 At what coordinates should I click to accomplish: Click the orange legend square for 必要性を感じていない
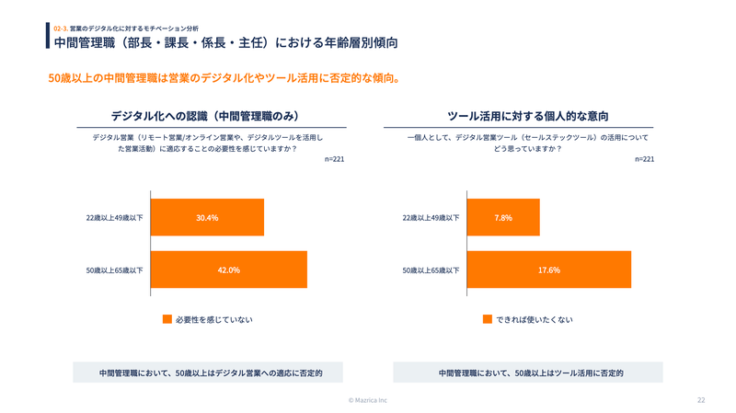[167, 319]
